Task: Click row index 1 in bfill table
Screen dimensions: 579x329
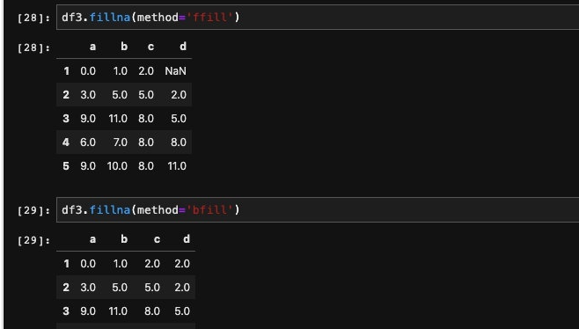Action: coord(67,264)
